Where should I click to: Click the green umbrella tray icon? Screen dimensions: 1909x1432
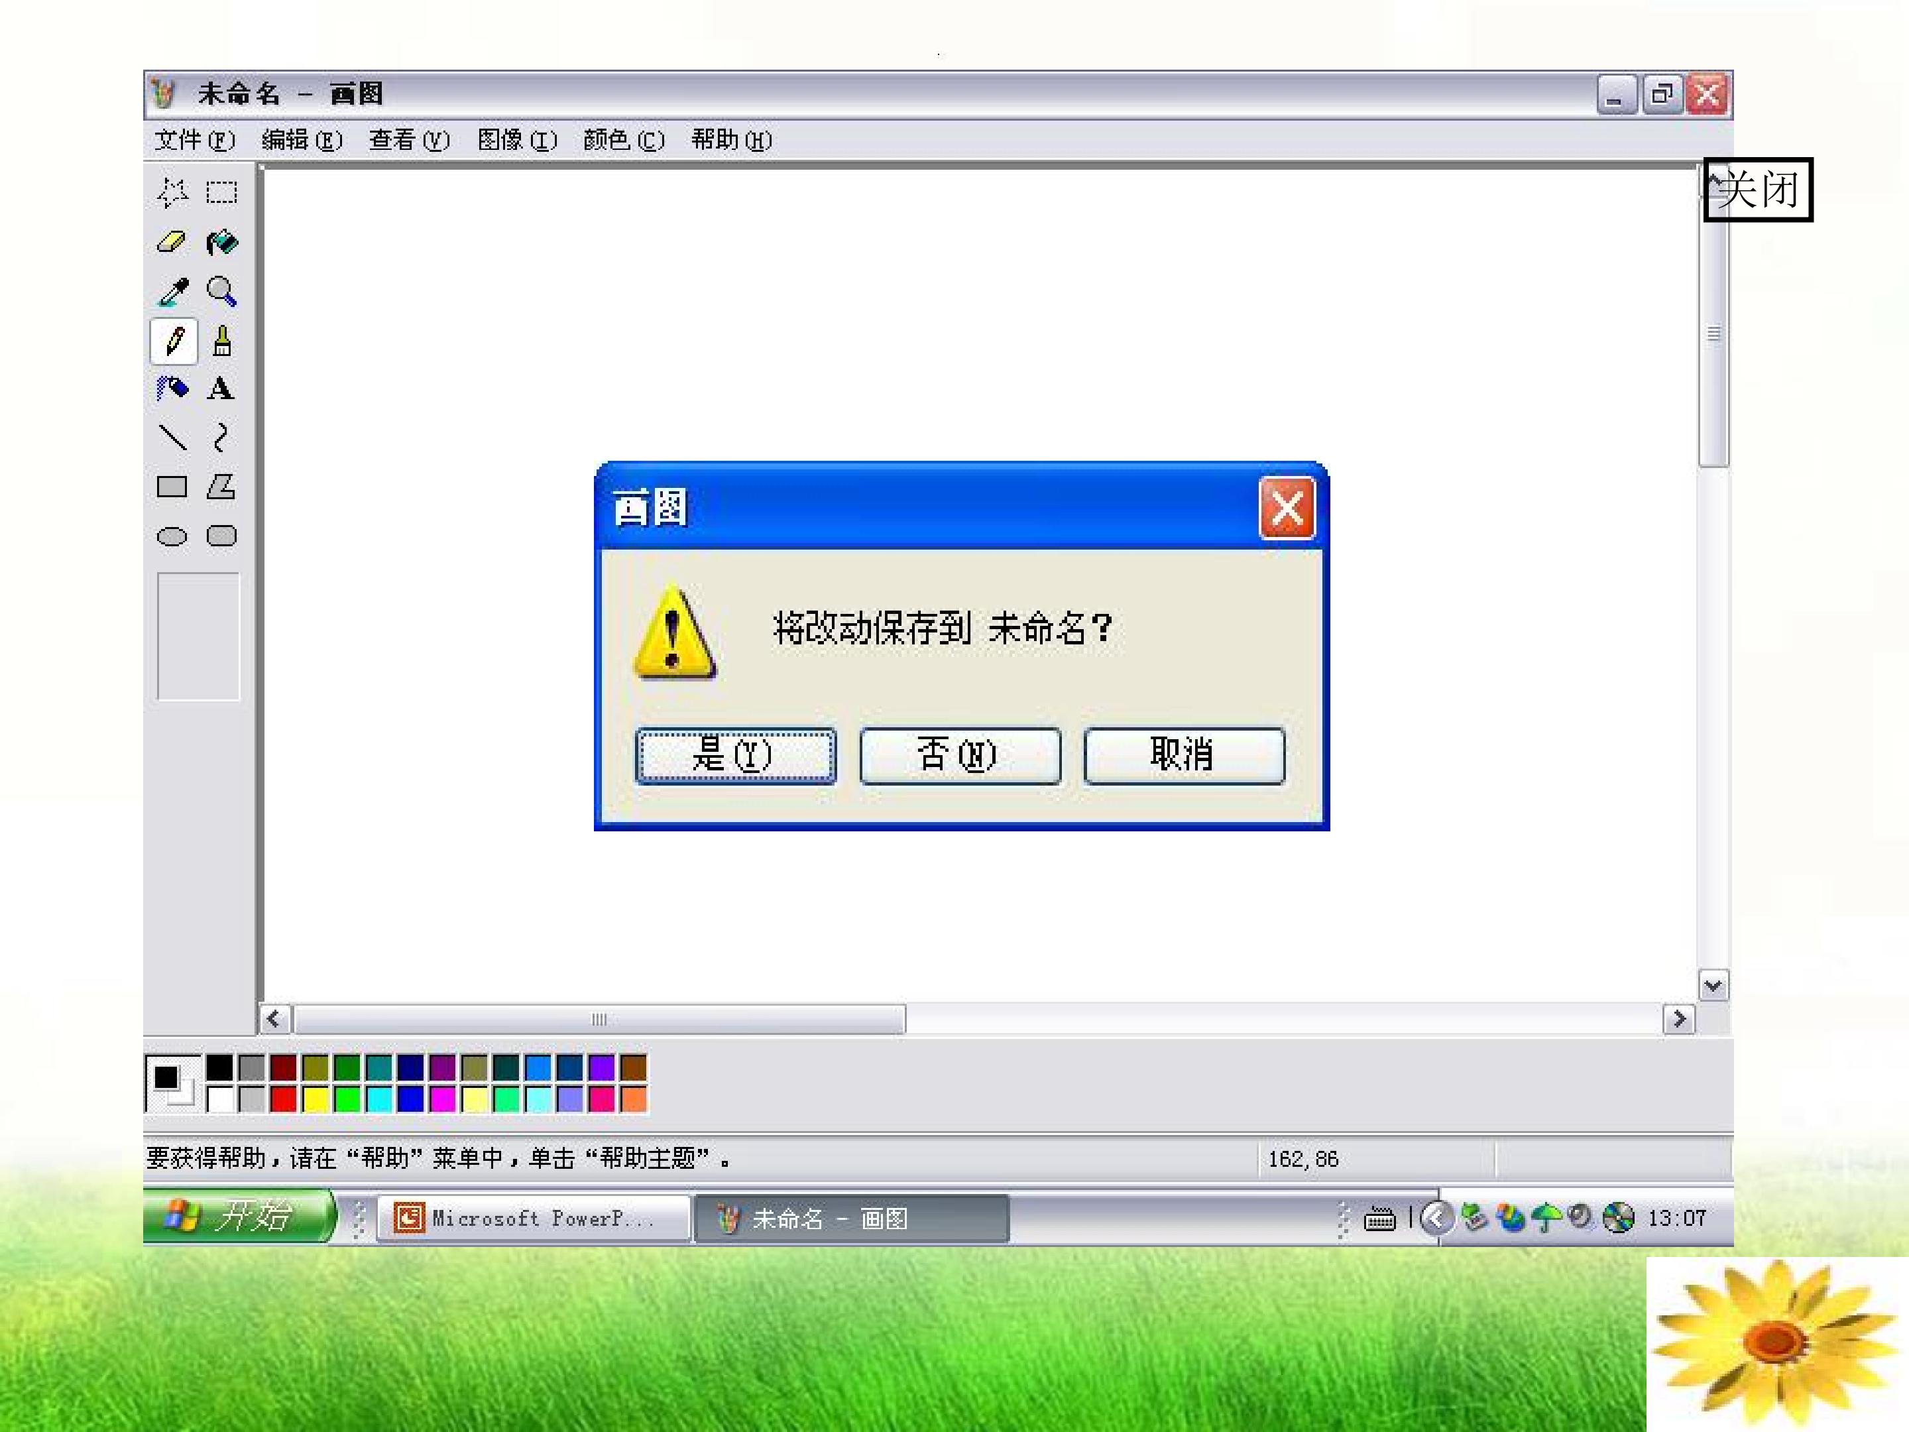click(1546, 1218)
